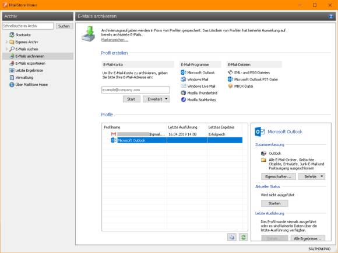Click the Letzte Ausführung column header
Screen dimensions: 338x253
point(186,127)
